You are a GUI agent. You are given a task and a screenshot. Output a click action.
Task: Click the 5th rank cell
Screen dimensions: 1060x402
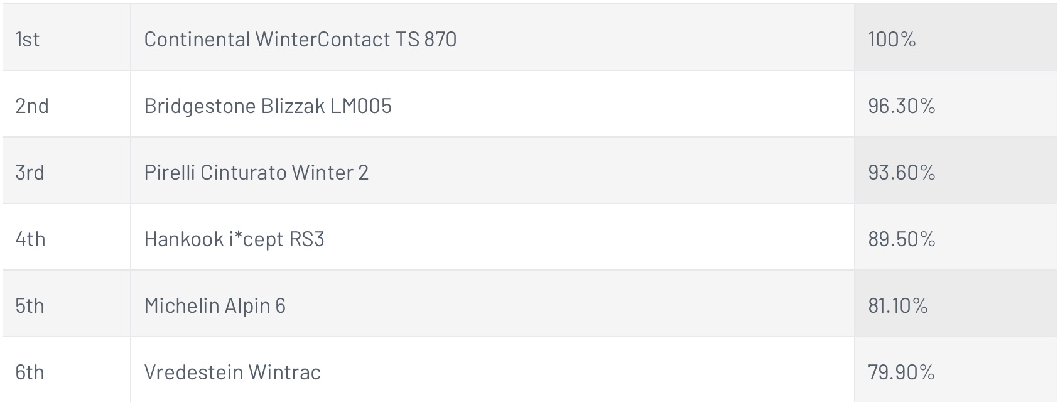pyautogui.click(x=67, y=304)
